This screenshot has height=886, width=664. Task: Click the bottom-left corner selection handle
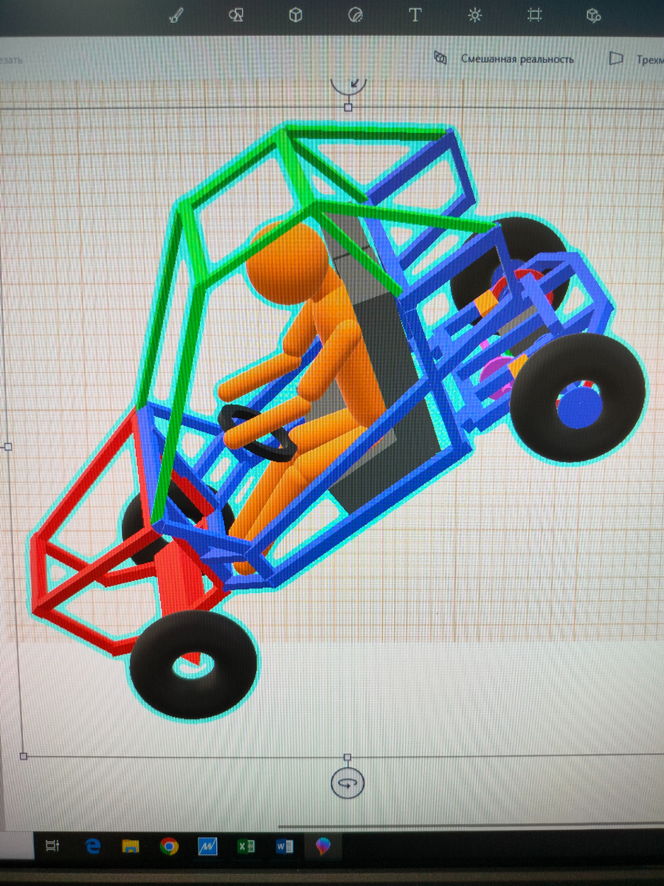click(x=24, y=756)
